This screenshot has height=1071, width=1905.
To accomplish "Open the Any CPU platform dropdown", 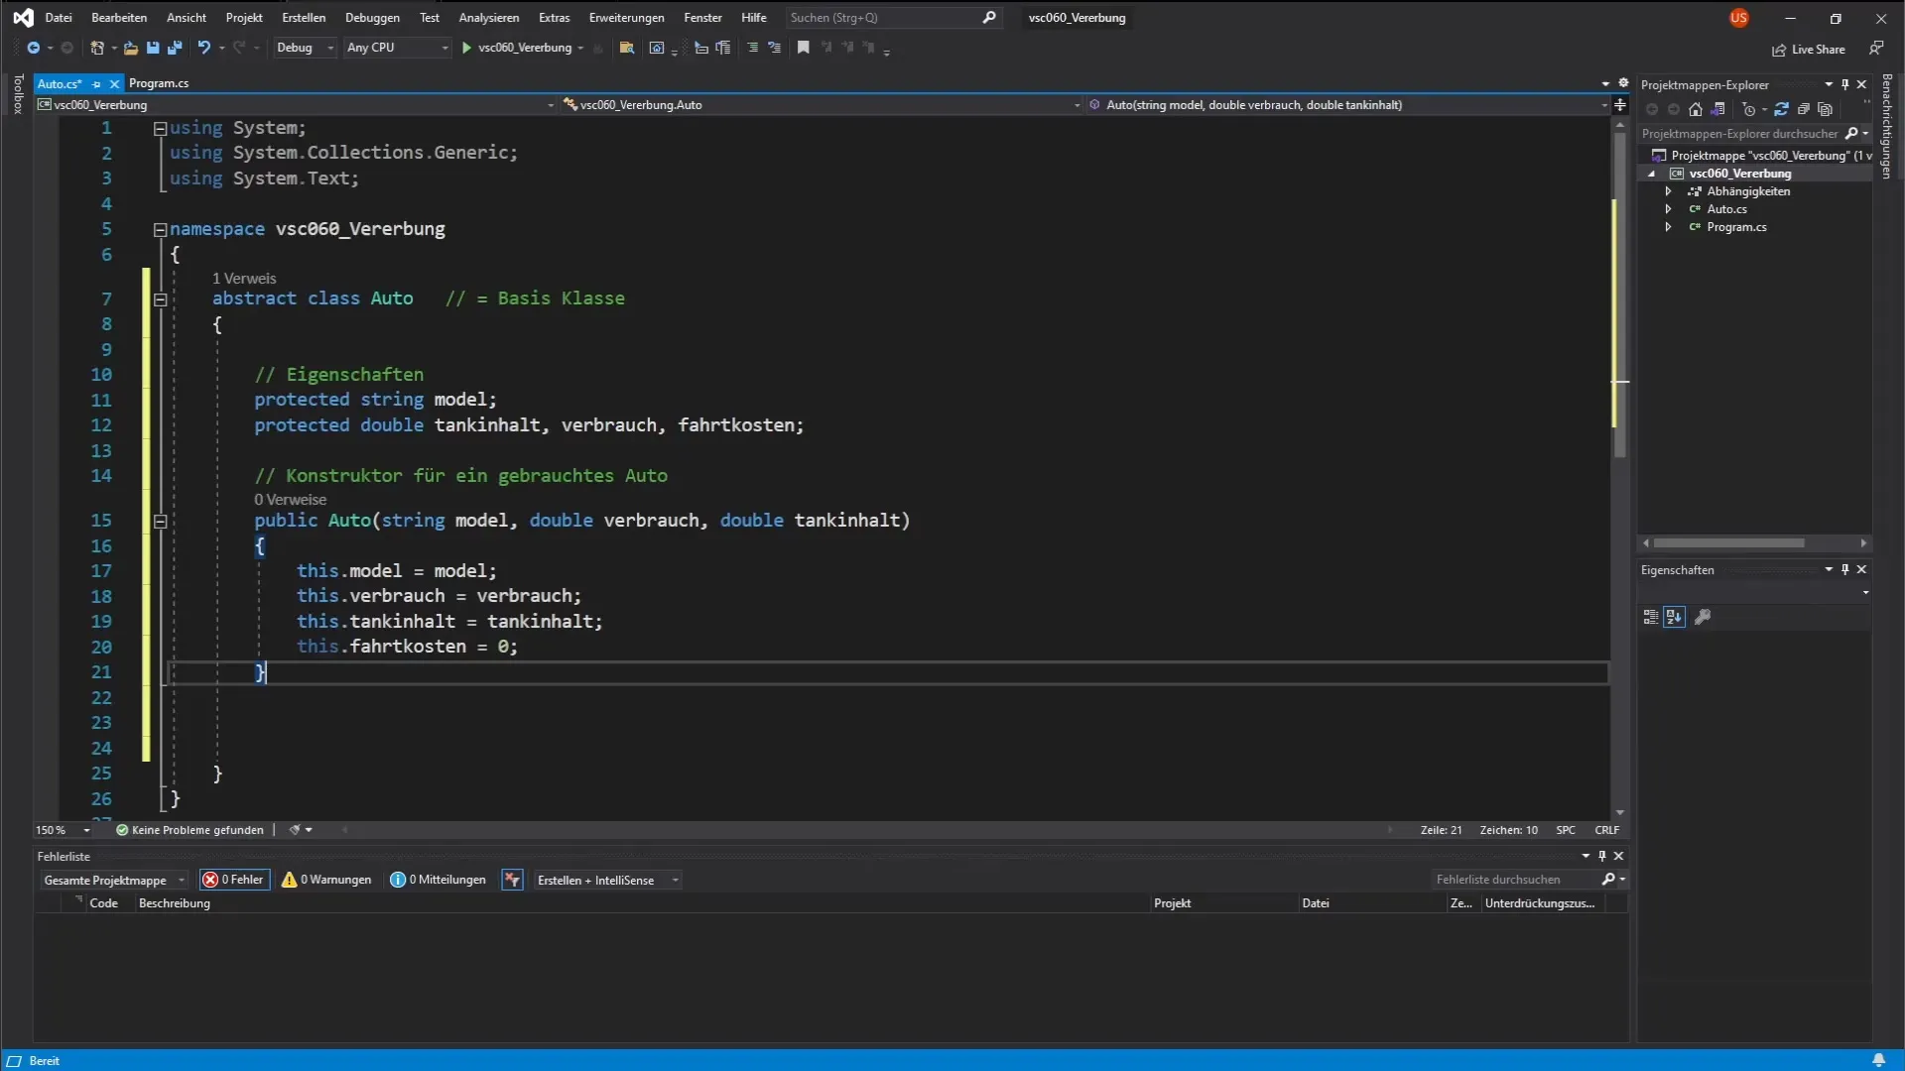I will pyautogui.click(x=397, y=48).
